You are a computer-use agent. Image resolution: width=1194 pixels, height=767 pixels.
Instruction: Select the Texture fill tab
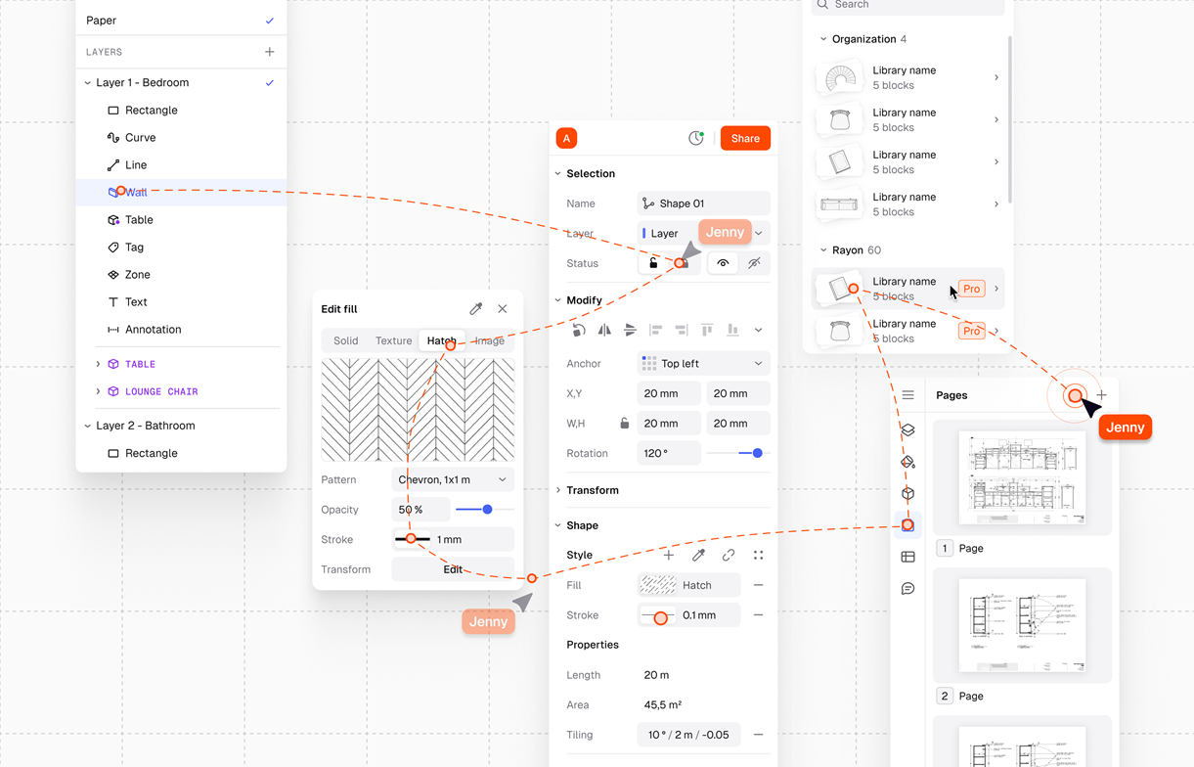click(x=393, y=340)
